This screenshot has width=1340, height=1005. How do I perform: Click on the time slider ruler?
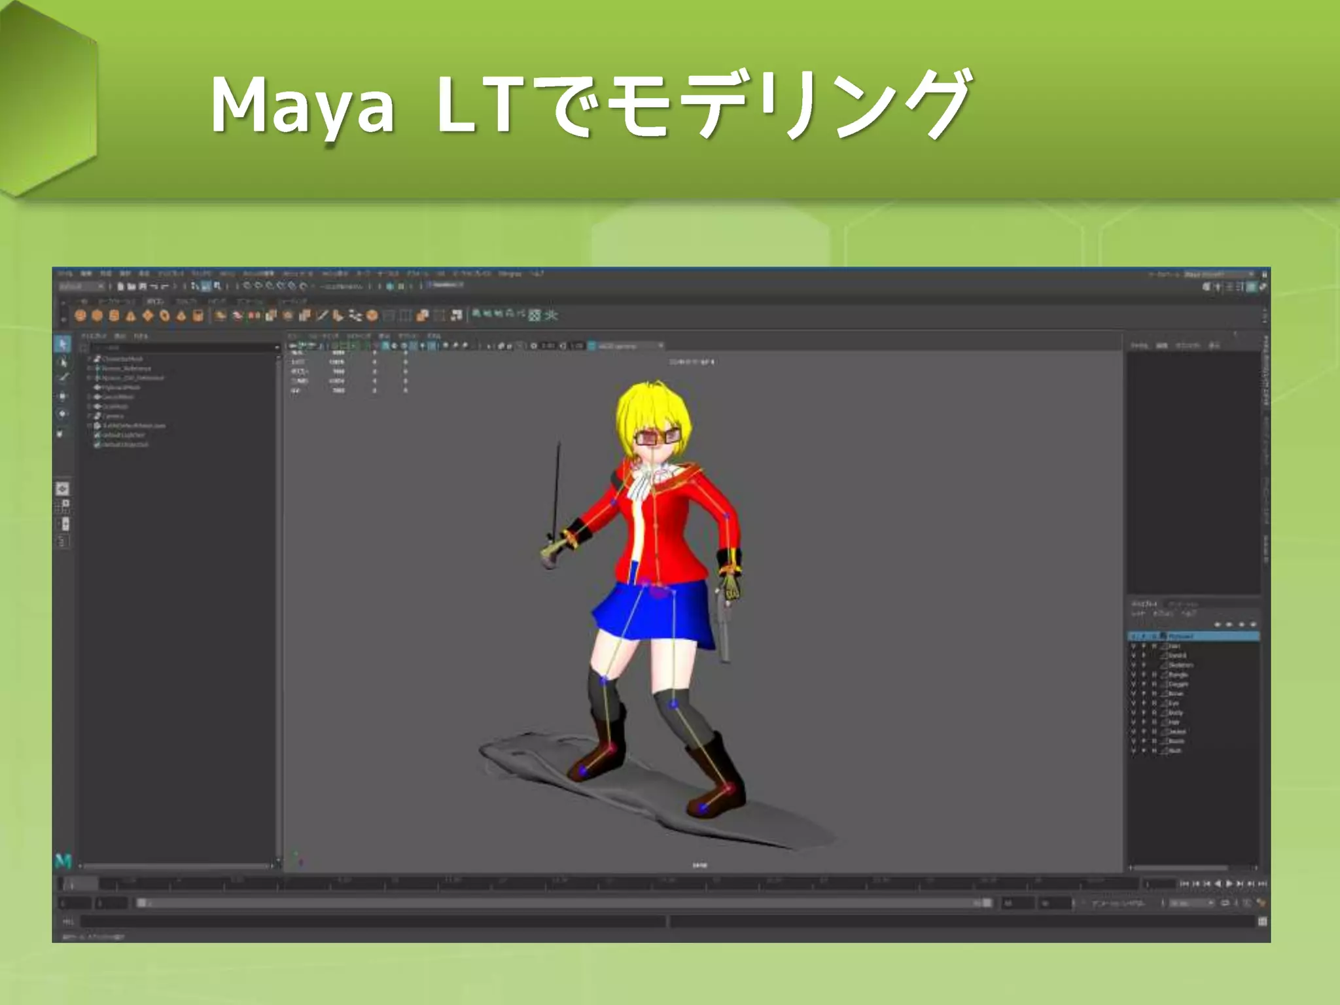pyautogui.click(x=599, y=884)
